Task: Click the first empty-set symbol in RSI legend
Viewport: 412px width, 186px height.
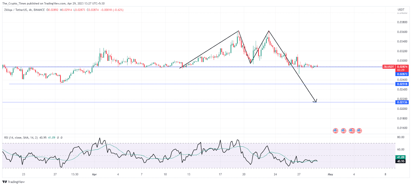Action: click(x=58, y=138)
